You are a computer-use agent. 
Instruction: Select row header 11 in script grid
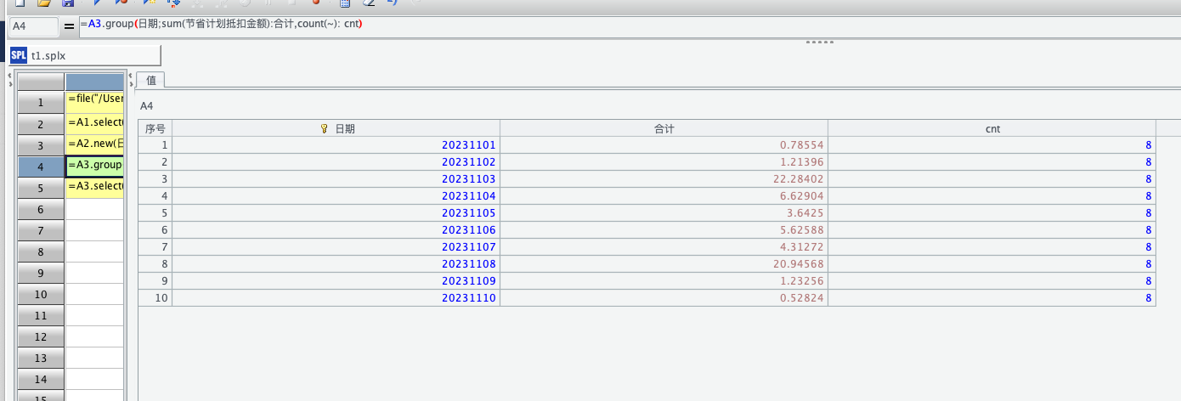pos(41,315)
